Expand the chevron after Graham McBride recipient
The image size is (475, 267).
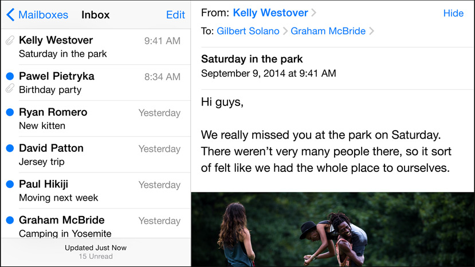pos(372,32)
